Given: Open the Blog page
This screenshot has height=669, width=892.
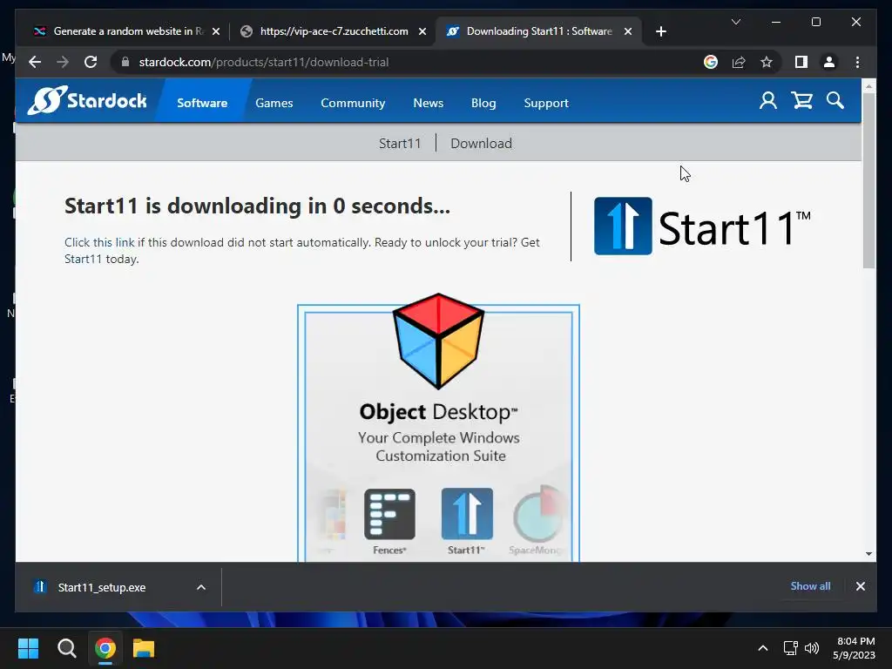Looking at the screenshot, I should click(x=483, y=103).
